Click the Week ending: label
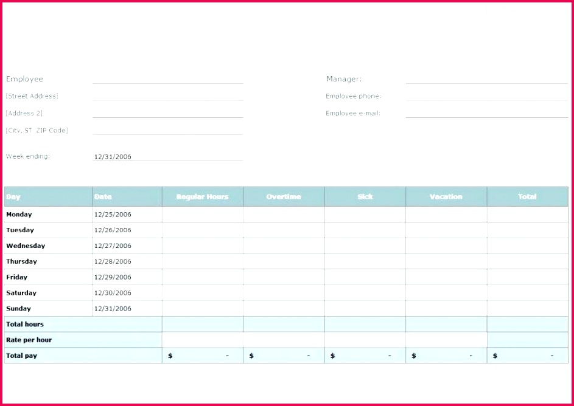574x406 pixels. click(28, 156)
